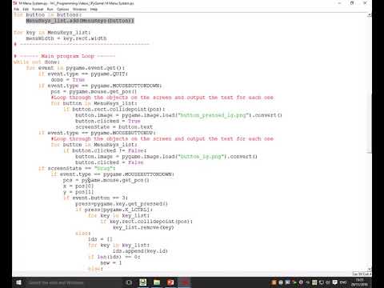
Task: Click the 'key_list.remove(key)' line
Action: [143, 227]
